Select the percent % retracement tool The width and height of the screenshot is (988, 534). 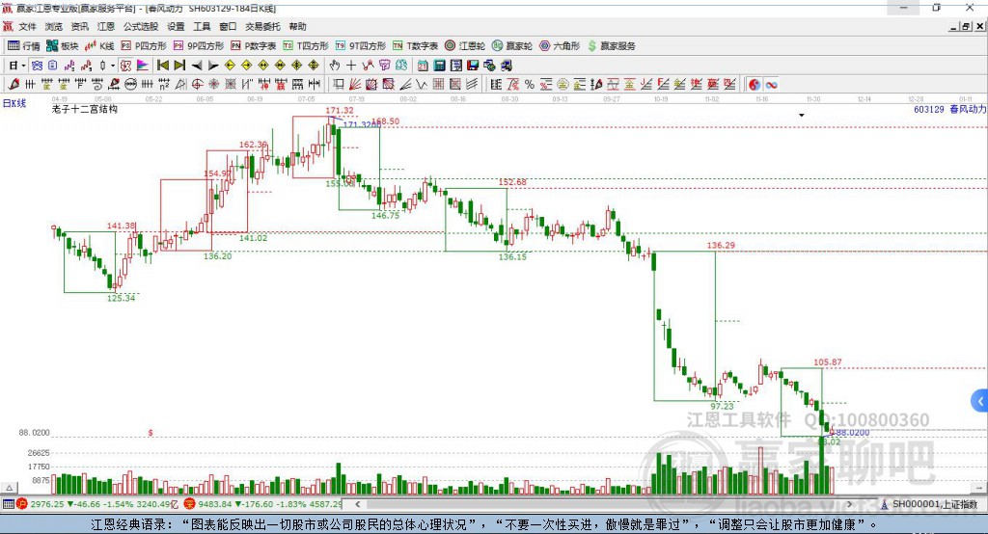point(530,84)
